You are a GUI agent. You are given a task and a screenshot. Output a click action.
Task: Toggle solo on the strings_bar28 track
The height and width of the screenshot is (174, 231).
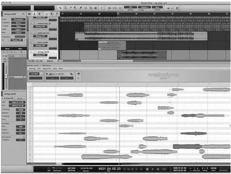(35, 52)
